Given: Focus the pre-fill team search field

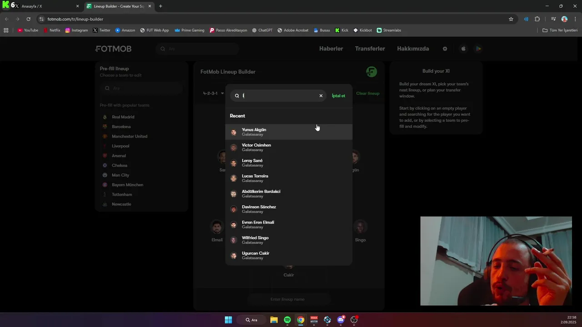Looking at the screenshot, I should pos(141,89).
